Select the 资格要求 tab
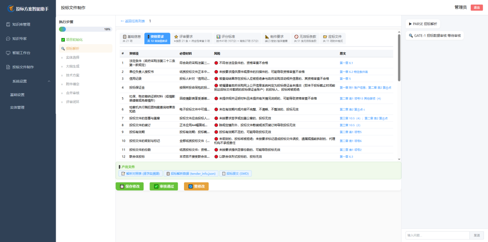 point(157,38)
